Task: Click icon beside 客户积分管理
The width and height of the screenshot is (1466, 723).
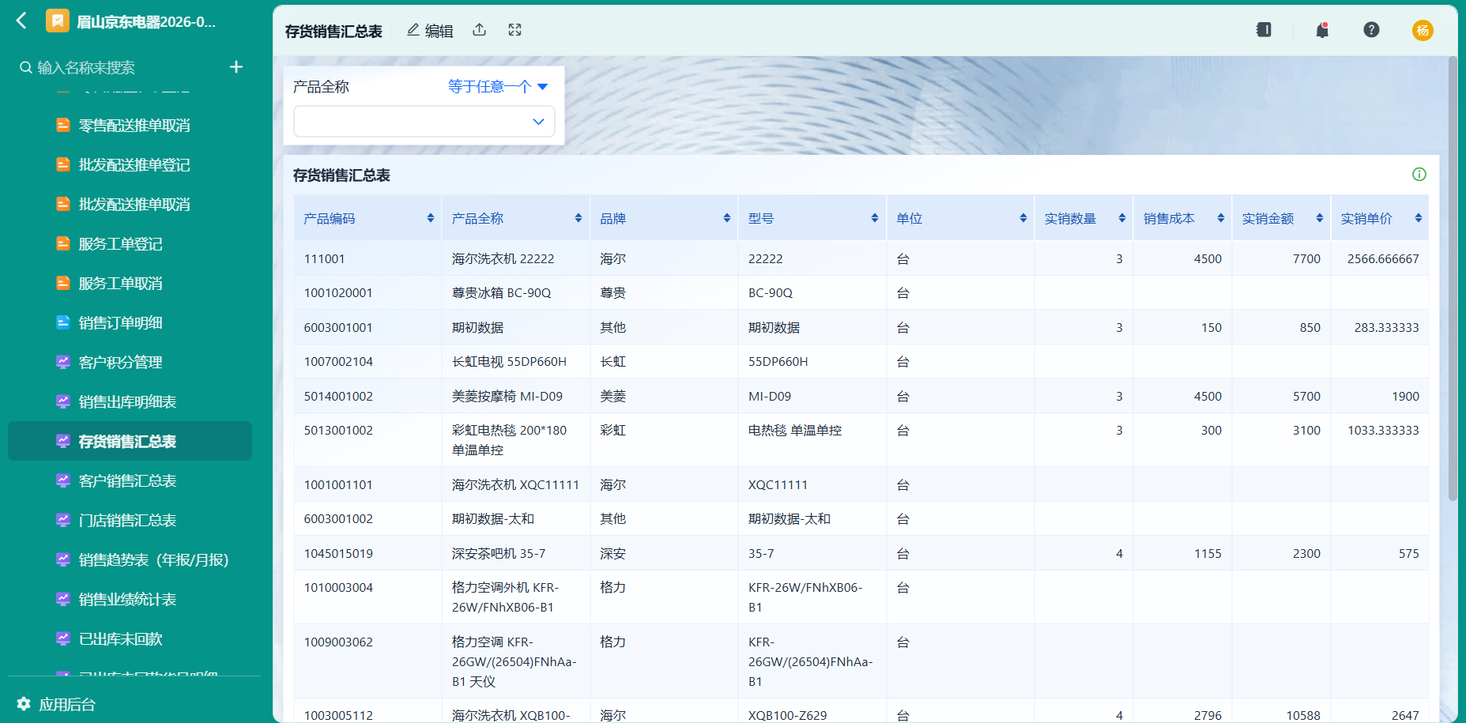Action: (63, 362)
